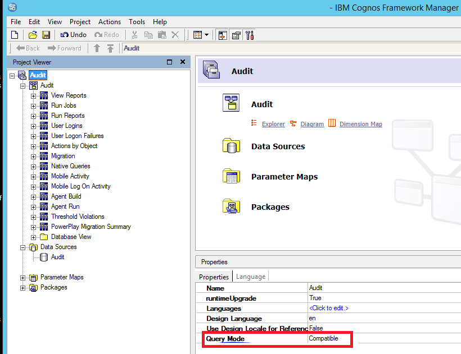
Task: Click the Parameter Maps icon in the main pane
Action: tap(232, 176)
